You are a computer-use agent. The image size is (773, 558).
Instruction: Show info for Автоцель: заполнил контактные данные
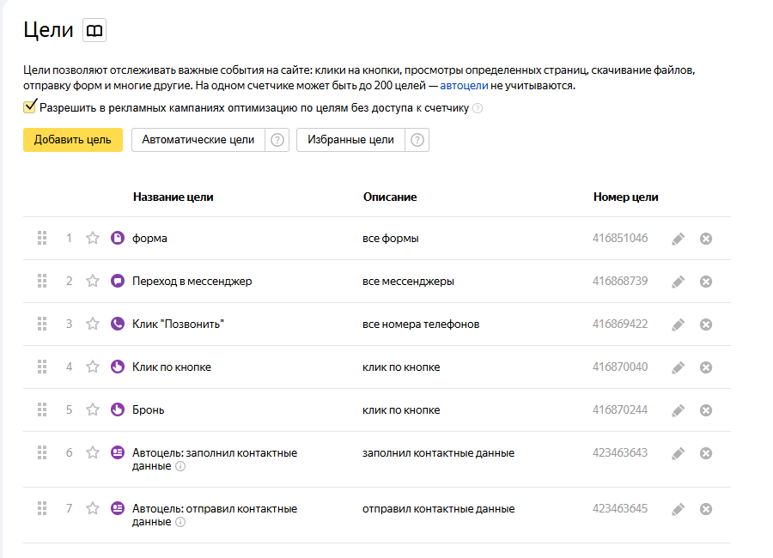[x=180, y=466]
